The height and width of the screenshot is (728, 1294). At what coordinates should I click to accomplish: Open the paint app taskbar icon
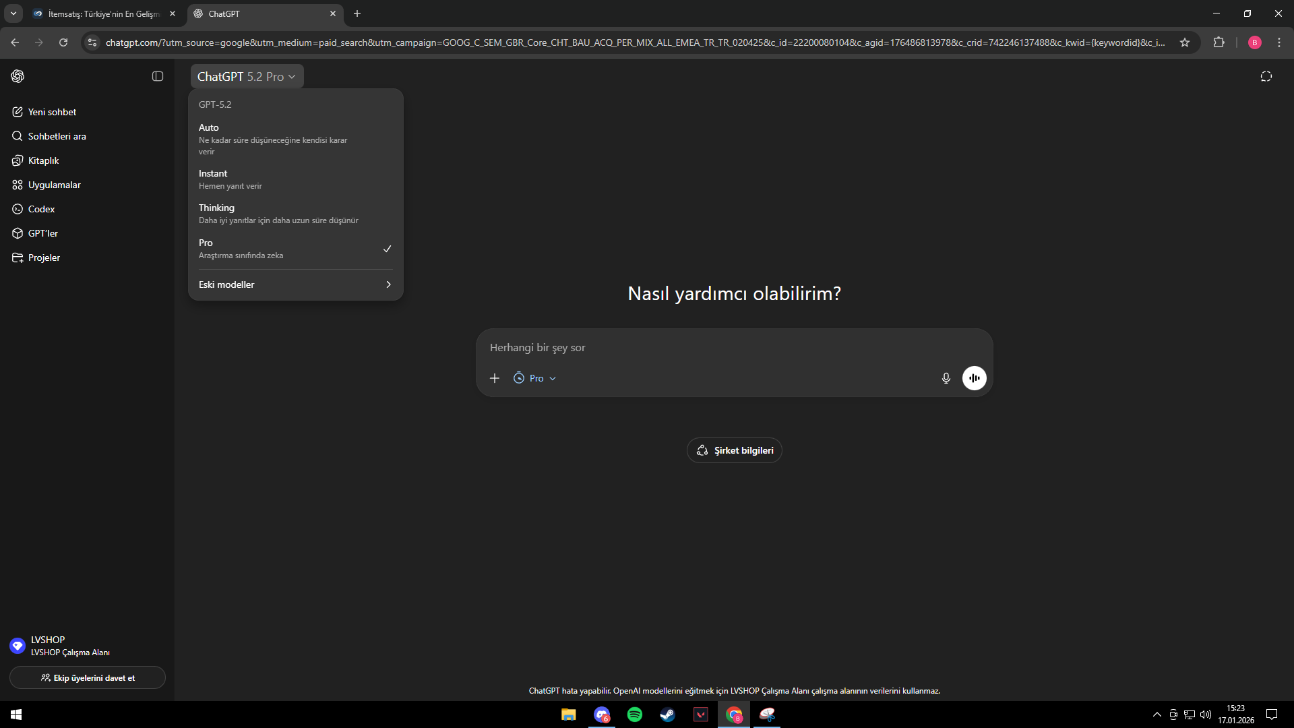point(767,715)
